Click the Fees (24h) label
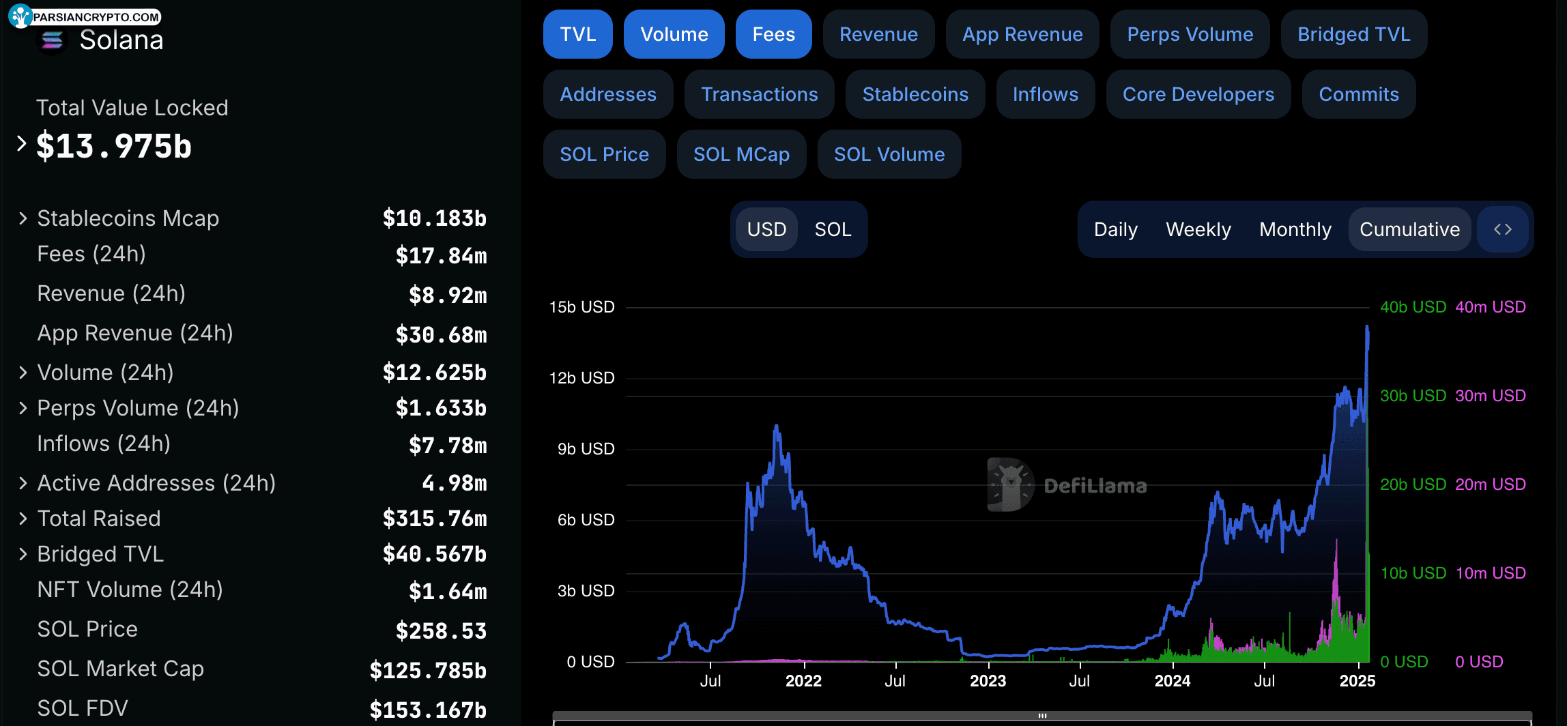Image resolution: width=1567 pixels, height=726 pixels. [x=91, y=254]
